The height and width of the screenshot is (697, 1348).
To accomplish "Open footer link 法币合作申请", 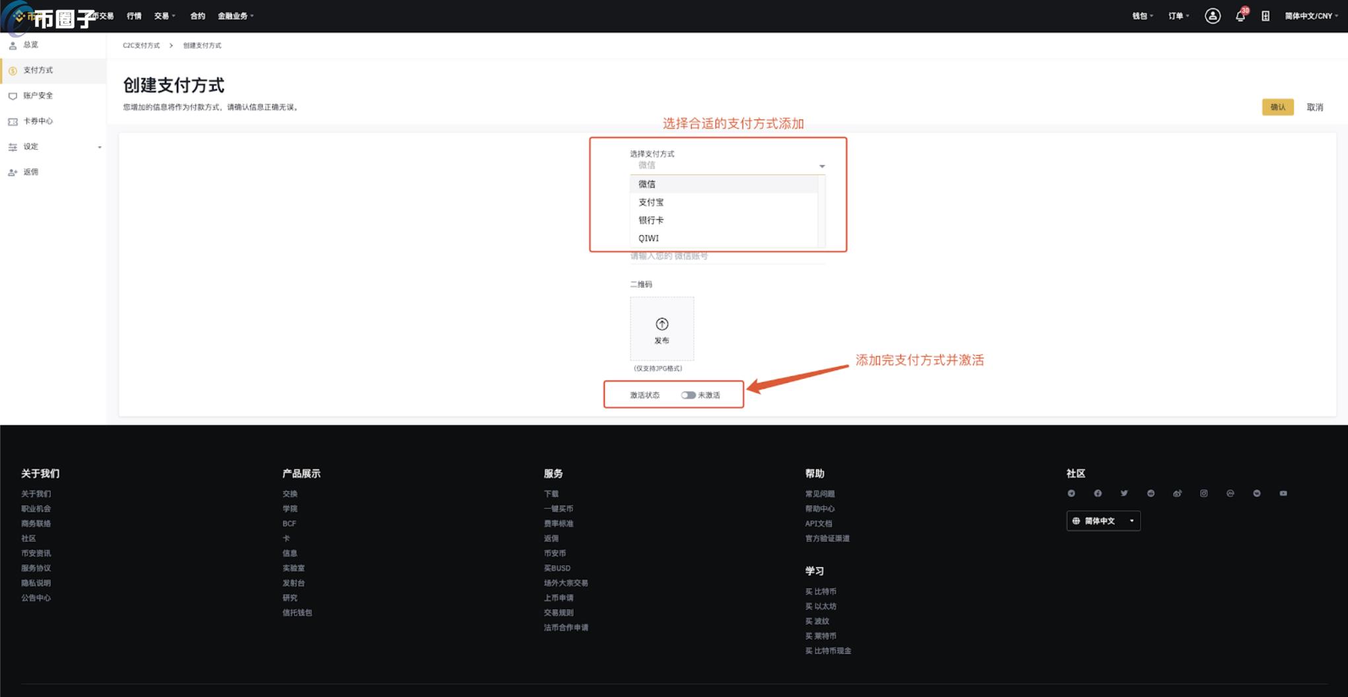I will pyautogui.click(x=566, y=628).
